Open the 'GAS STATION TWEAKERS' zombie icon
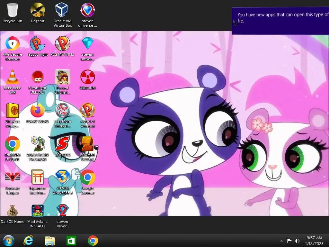Image resolution: width=329 pixels, height=247 pixels. [38, 149]
